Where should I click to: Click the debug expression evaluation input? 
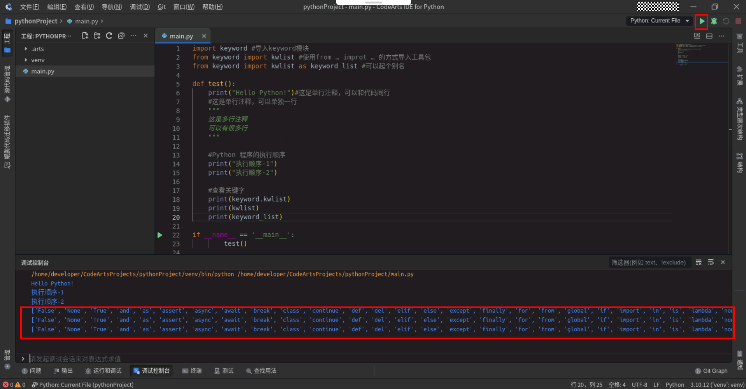point(379,359)
